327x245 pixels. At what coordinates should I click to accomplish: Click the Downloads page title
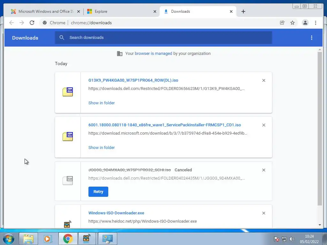click(x=25, y=38)
